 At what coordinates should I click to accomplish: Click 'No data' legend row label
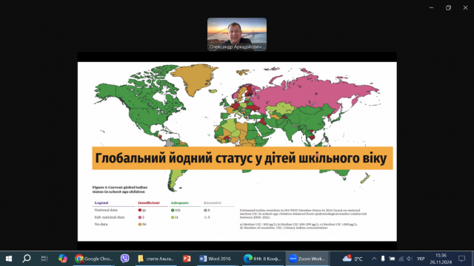101,224
